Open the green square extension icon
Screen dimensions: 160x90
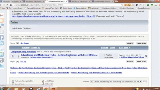(148, 5)
